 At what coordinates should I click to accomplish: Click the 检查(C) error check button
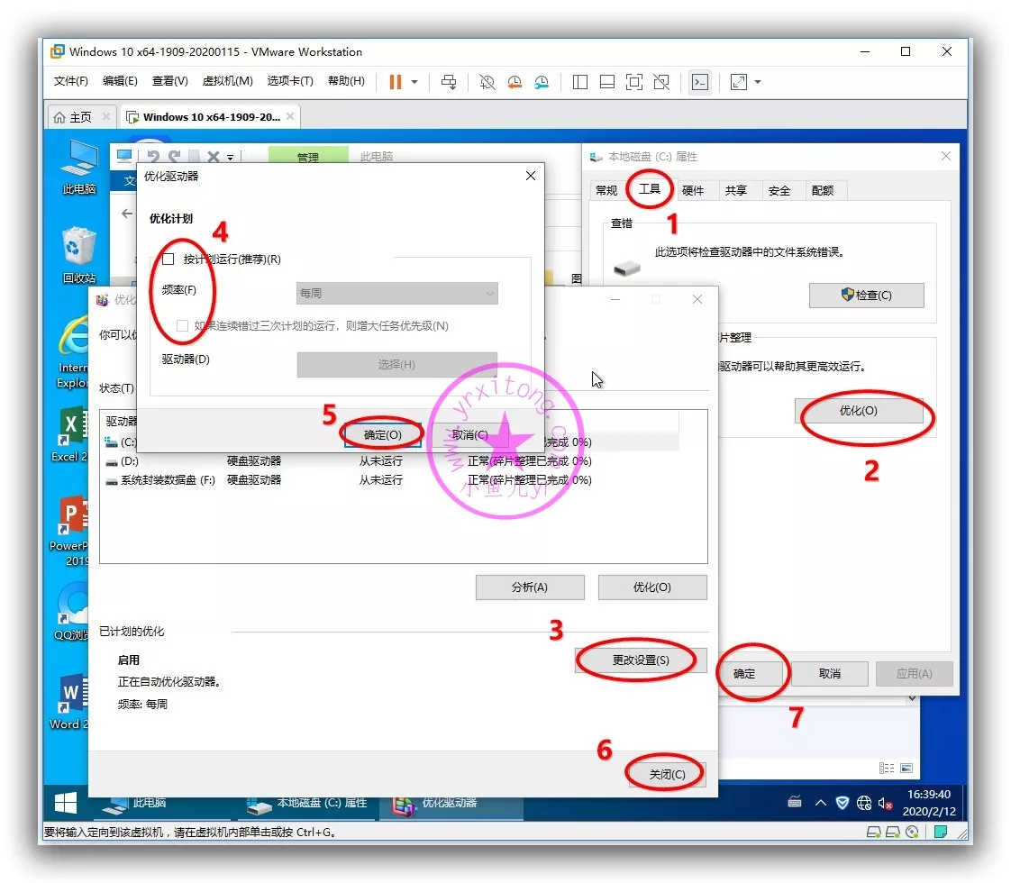[x=866, y=296]
